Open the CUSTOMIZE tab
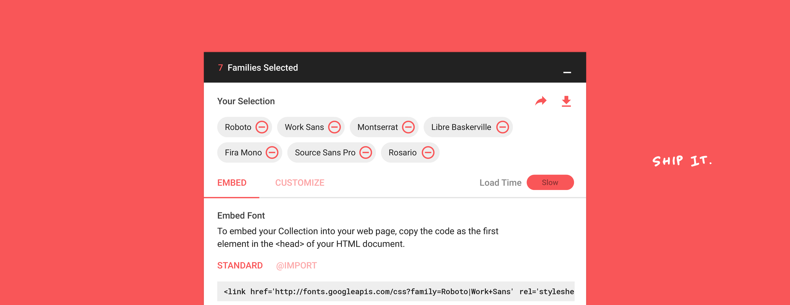790x305 pixels. [x=300, y=183]
